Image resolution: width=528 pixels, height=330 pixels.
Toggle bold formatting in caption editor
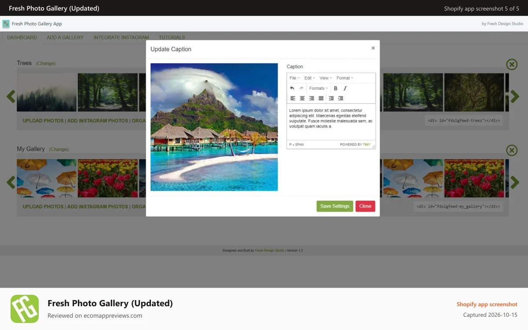point(336,88)
